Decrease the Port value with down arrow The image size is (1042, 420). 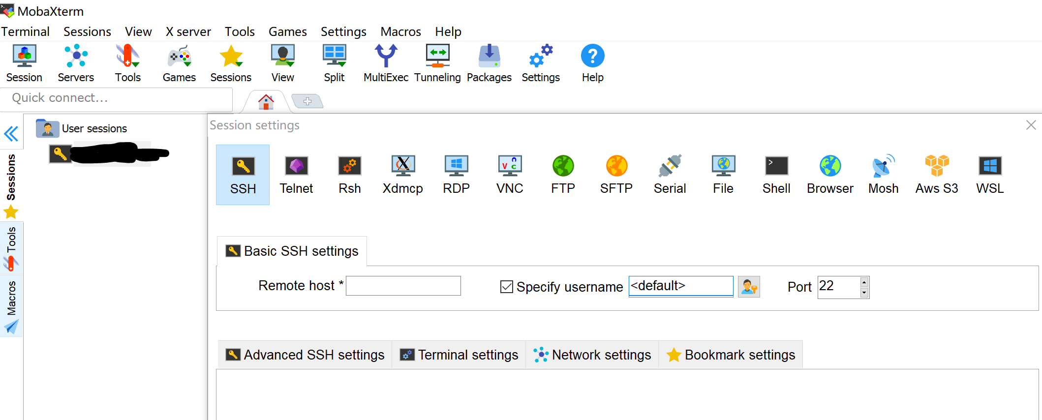point(864,293)
